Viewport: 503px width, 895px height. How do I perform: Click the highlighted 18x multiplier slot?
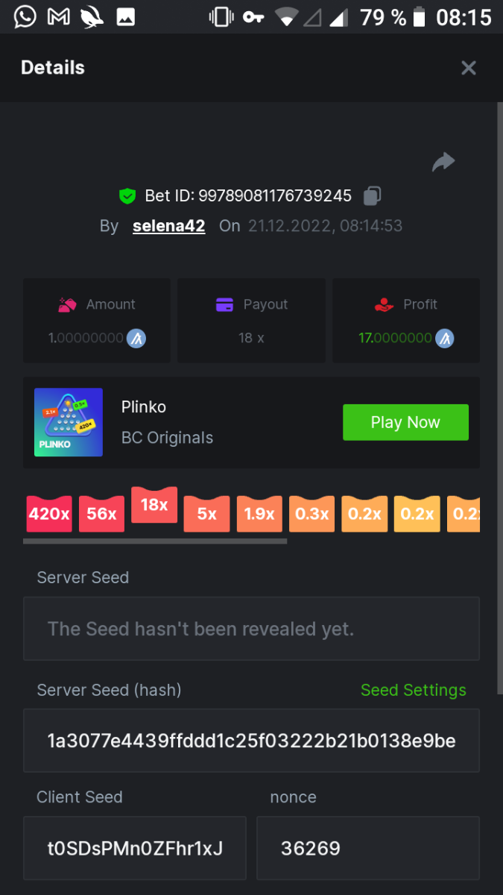coord(154,505)
